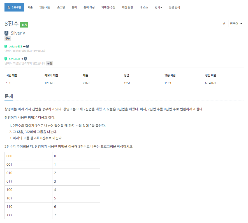Open user pch6828 profile link

click(x=14, y=59)
